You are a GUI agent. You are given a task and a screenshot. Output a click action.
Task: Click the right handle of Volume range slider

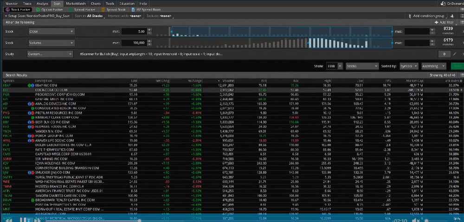[393, 43]
